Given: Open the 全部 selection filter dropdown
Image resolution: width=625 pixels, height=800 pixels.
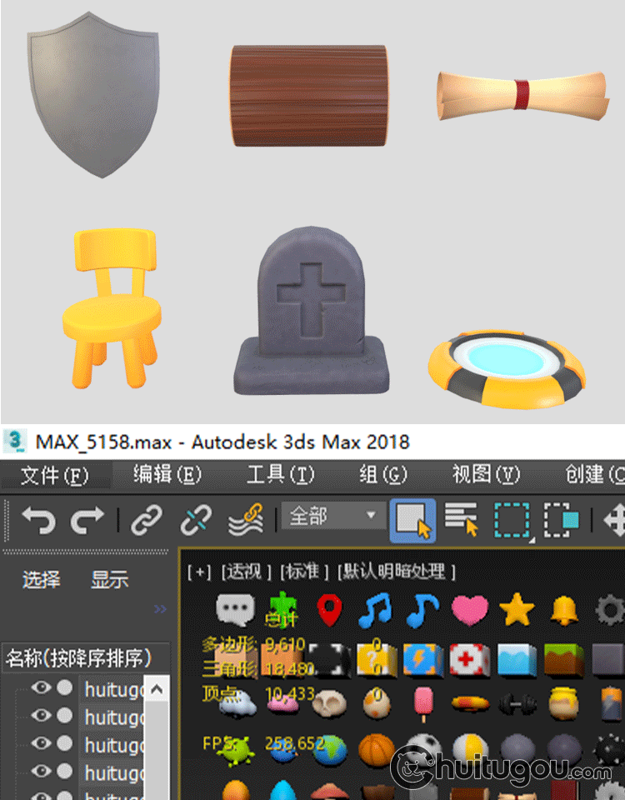Looking at the screenshot, I should coord(333,516).
